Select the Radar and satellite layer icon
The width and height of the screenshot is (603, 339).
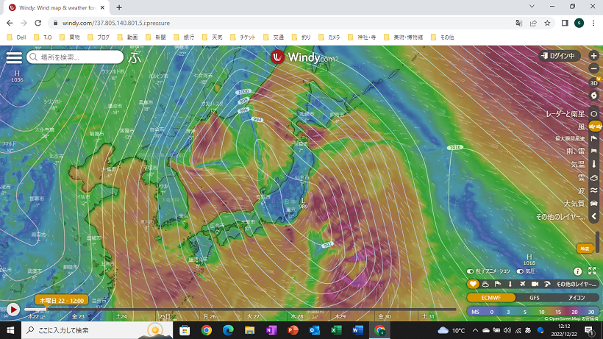pyautogui.click(x=593, y=114)
